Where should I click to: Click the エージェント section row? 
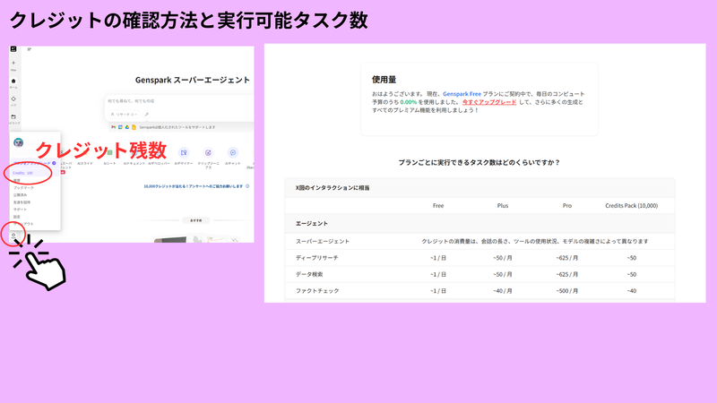[x=479, y=223]
